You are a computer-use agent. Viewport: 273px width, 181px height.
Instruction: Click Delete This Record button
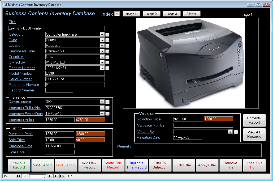tap(113, 165)
